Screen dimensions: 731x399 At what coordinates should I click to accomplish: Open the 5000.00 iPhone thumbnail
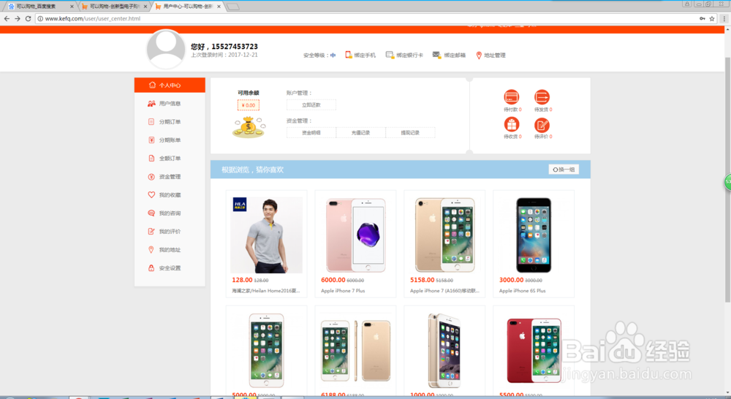(266, 351)
